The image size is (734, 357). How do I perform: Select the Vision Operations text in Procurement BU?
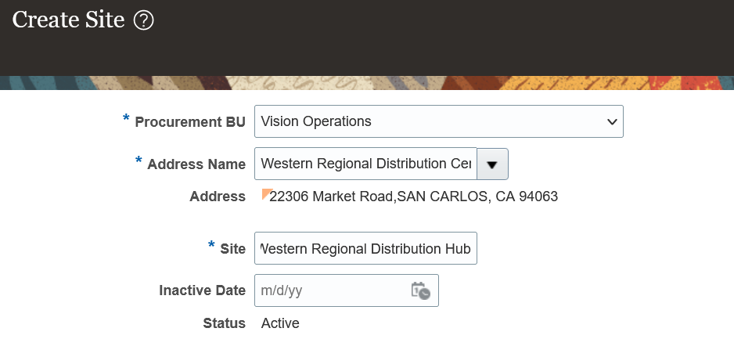[316, 121]
